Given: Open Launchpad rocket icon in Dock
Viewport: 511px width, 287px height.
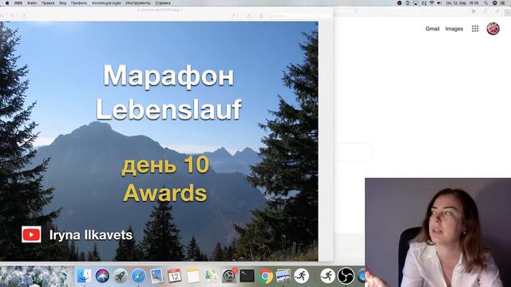Looking at the screenshot, I should tap(121, 276).
